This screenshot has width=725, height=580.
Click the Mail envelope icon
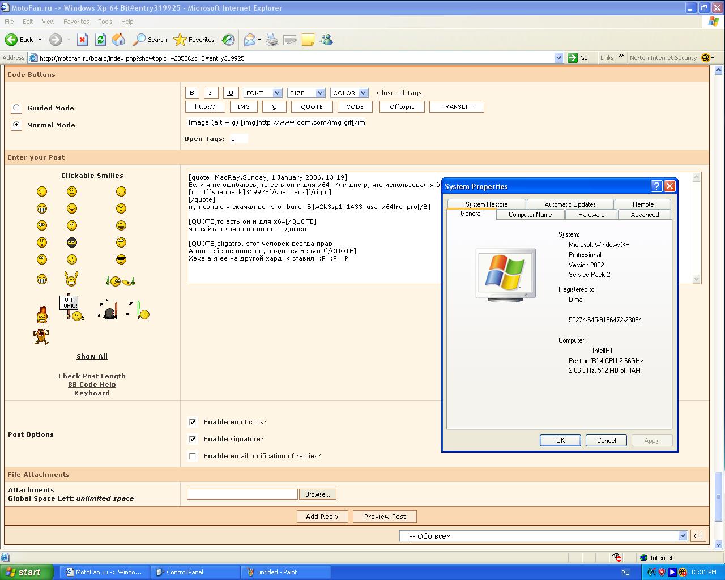click(249, 40)
